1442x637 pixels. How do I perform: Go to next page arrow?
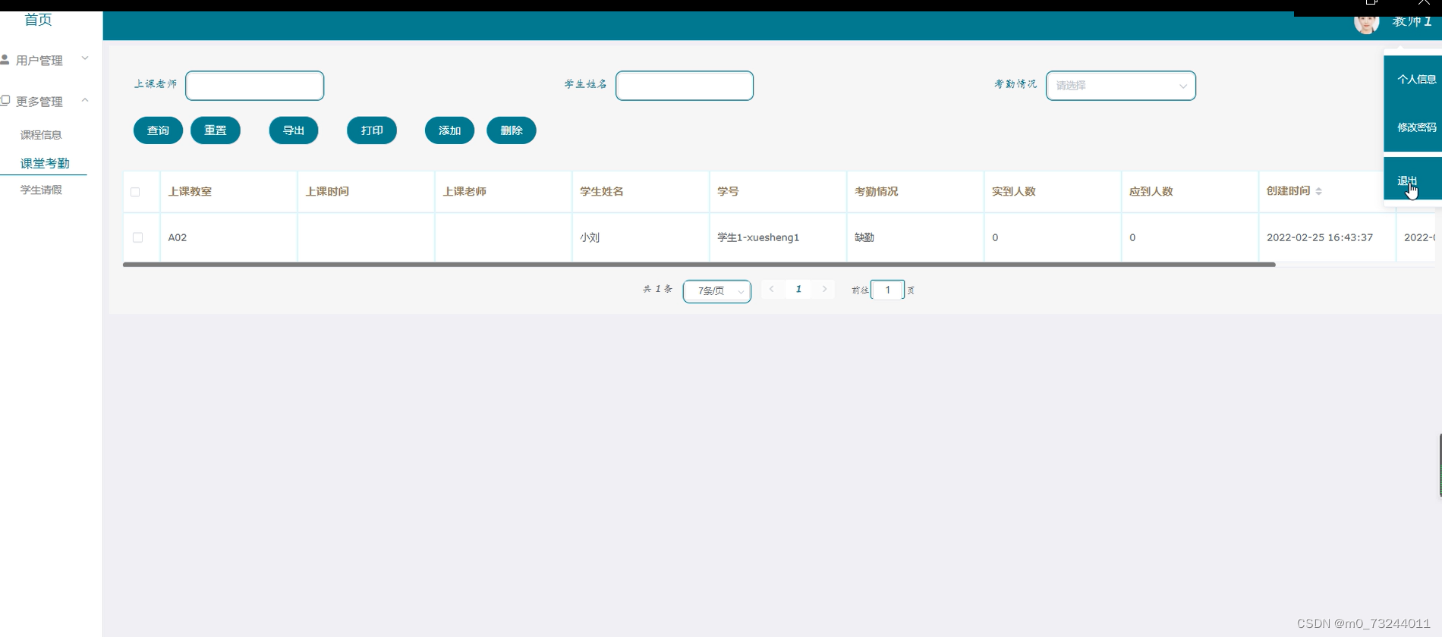(x=824, y=289)
